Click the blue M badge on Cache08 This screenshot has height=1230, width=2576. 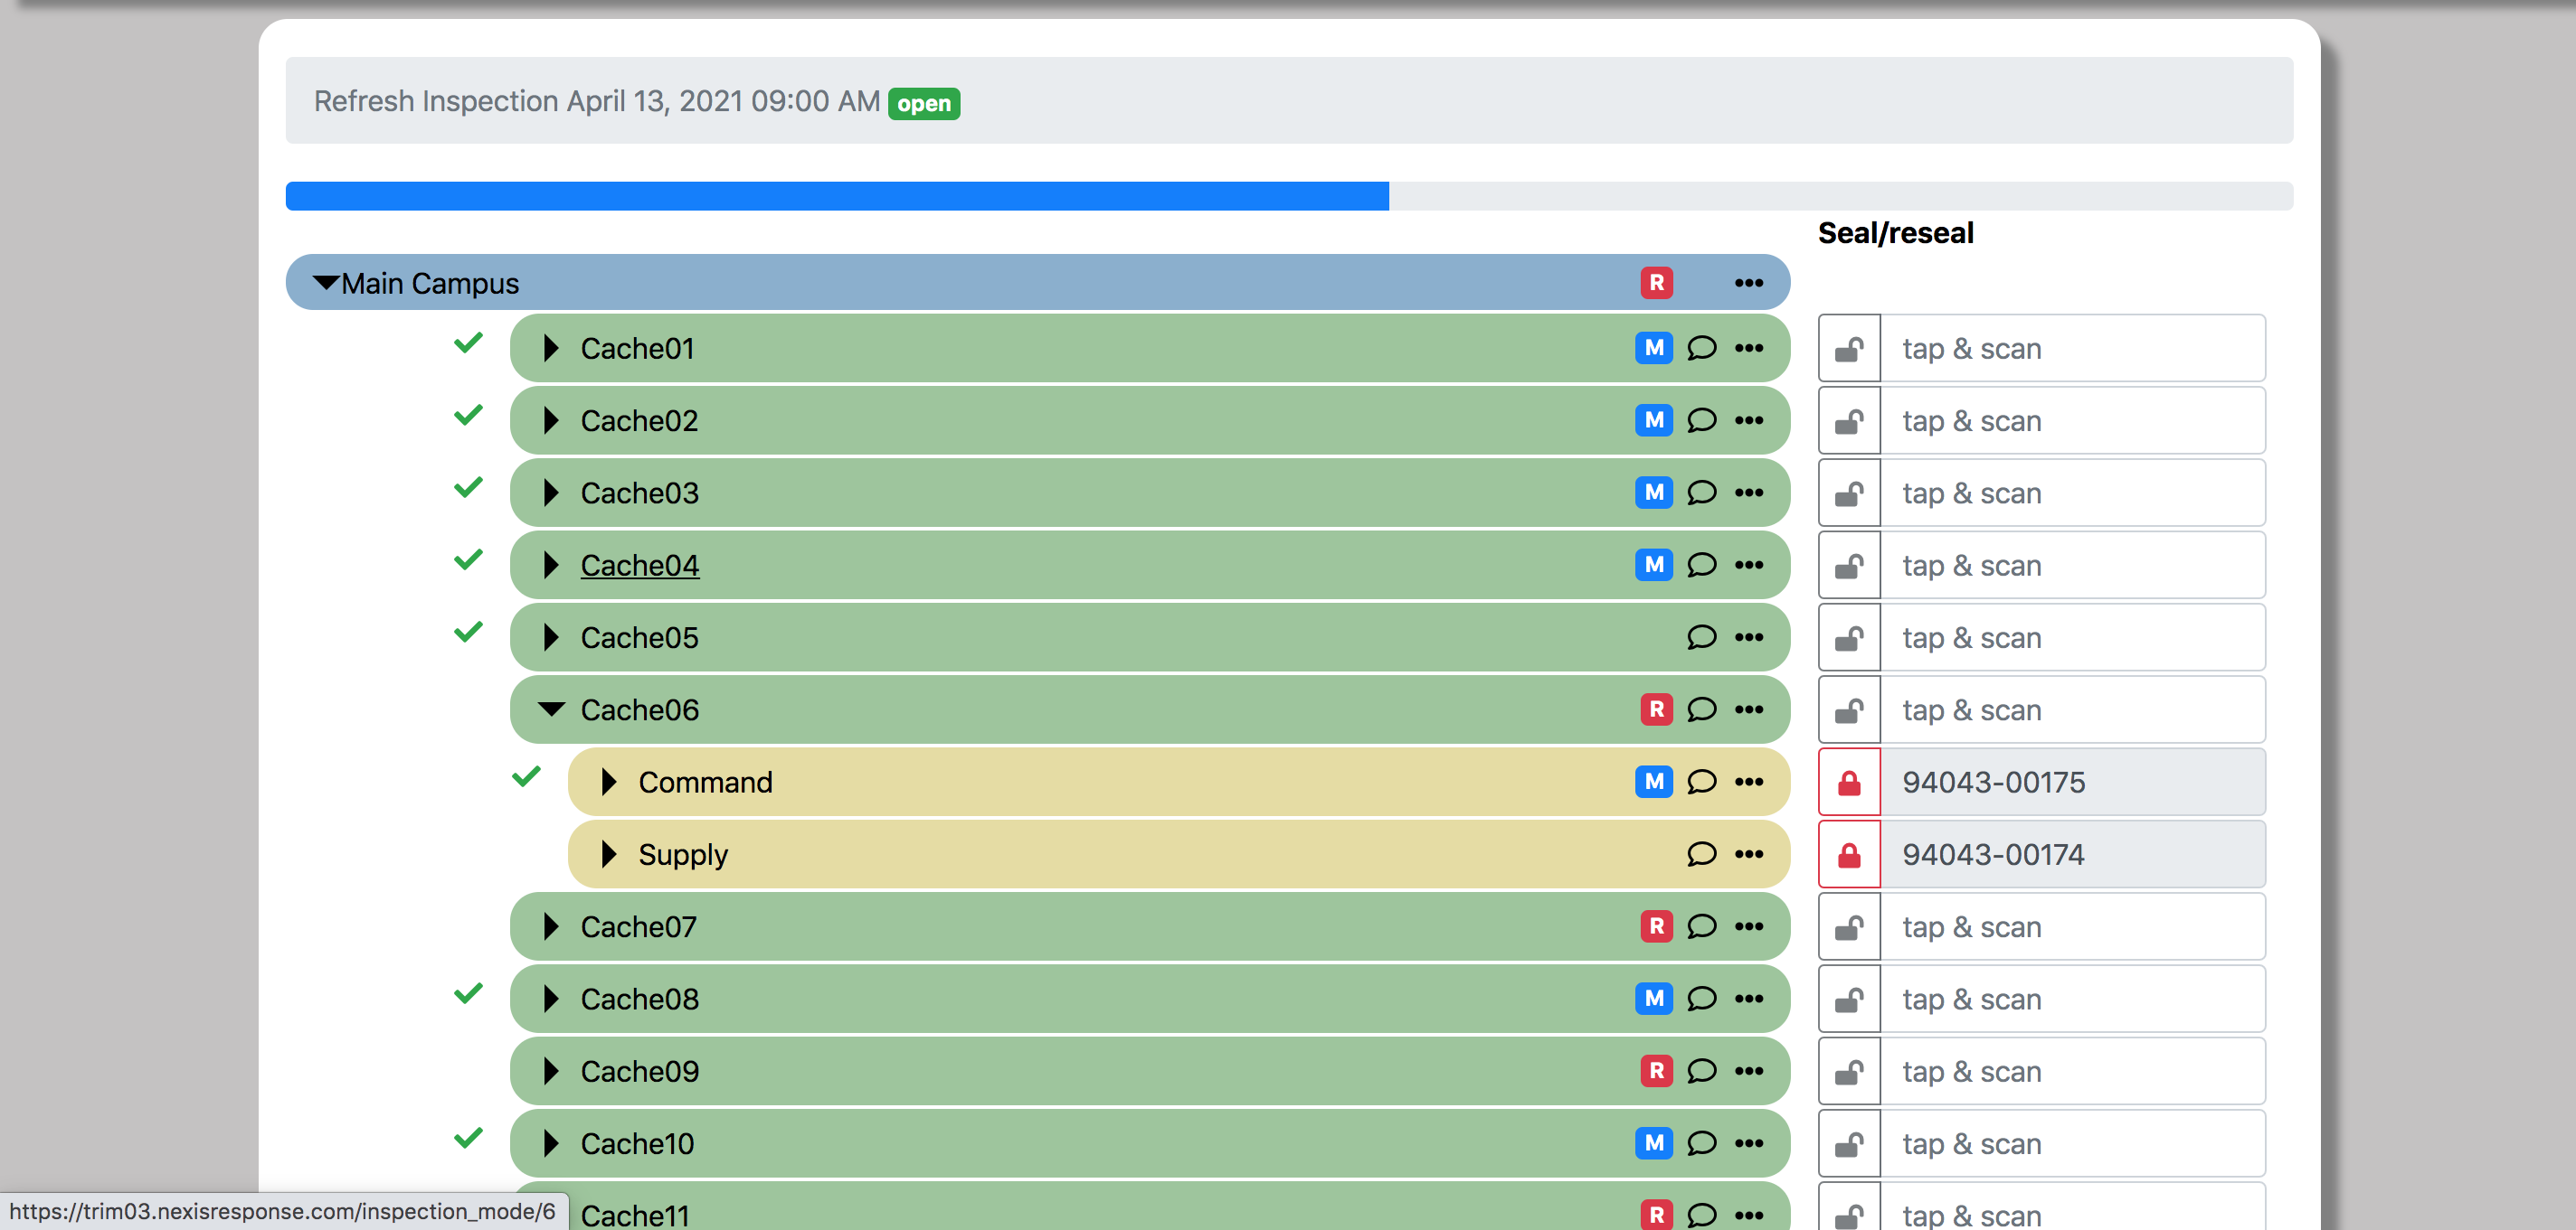pos(1654,998)
